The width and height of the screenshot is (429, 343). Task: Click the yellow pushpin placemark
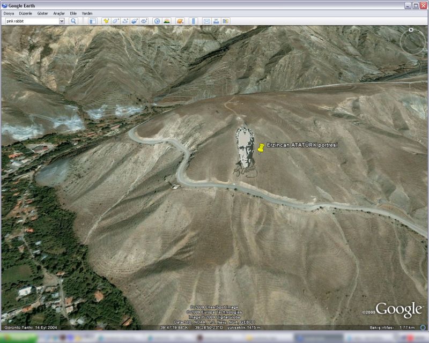click(261, 148)
